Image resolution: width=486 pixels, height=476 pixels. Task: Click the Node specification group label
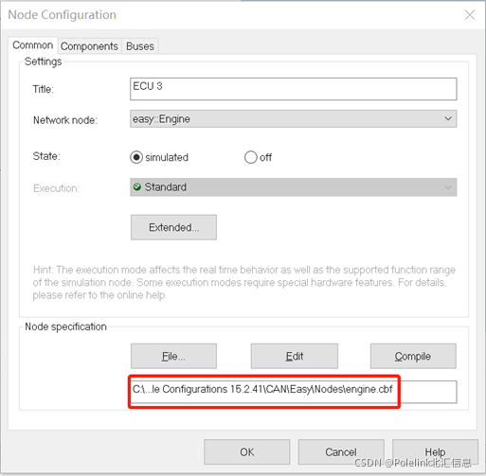65,326
